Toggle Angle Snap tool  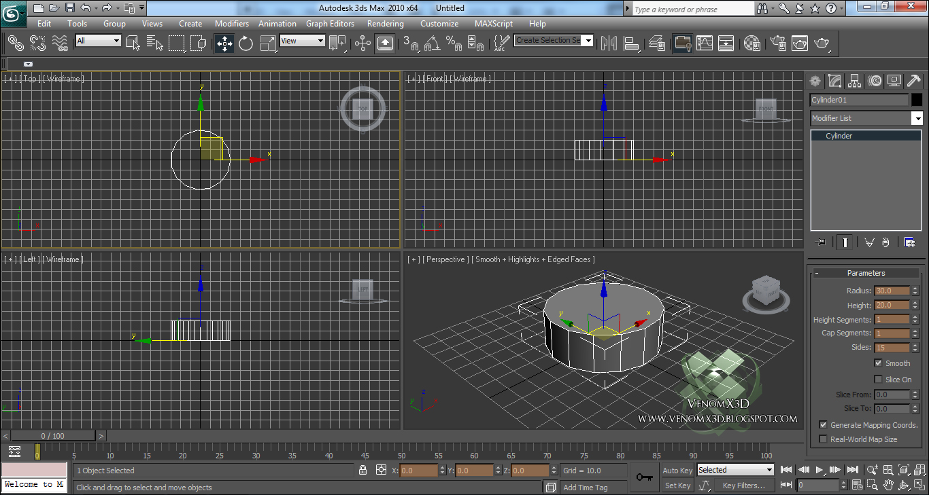click(x=432, y=43)
